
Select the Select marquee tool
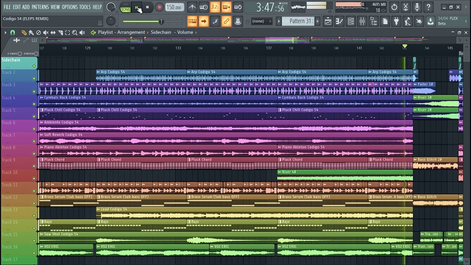coord(68,32)
